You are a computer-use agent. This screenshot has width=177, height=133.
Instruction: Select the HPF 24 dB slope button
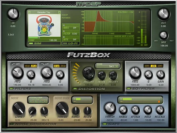click(x=34, y=66)
